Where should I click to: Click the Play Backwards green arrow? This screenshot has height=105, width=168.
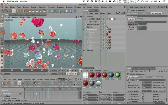pyautogui.click(x=65, y=71)
